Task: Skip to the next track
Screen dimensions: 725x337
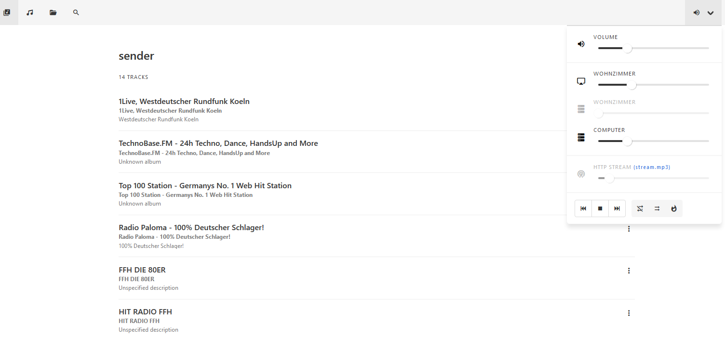Action: pyautogui.click(x=617, y=208)
